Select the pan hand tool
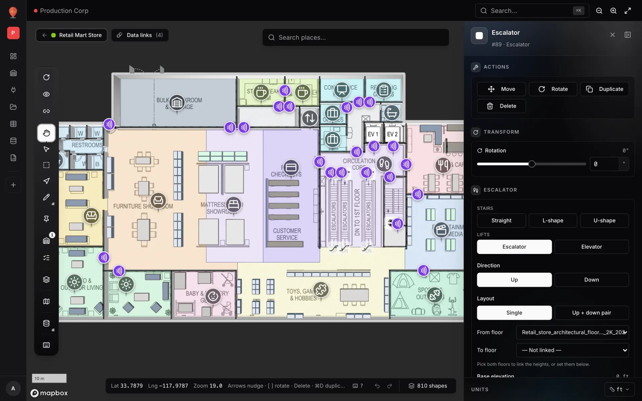This screenshot has height=401, width=642. 46,133
